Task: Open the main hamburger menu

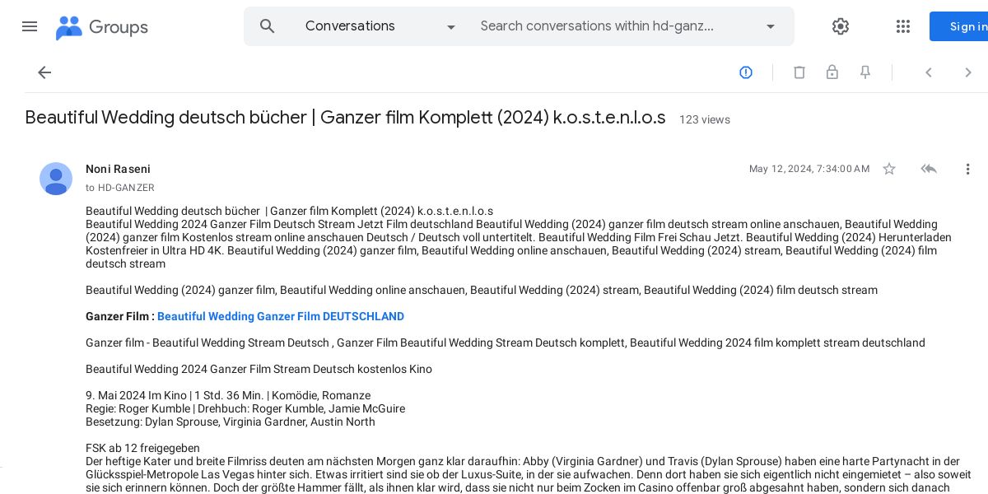Action: click(30, 26)
